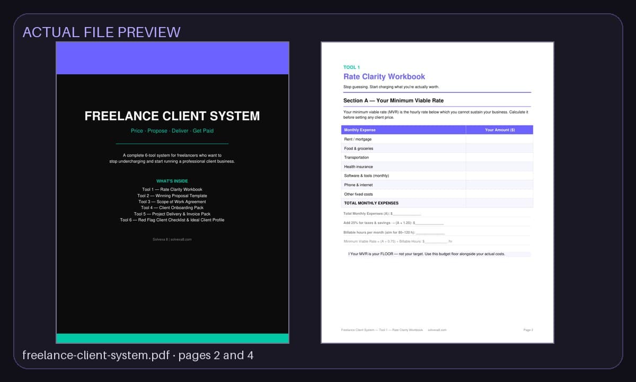This screenshot has width=636, height=382.
Task: Select the 'Food & groceries' table row
Action: 437,148
